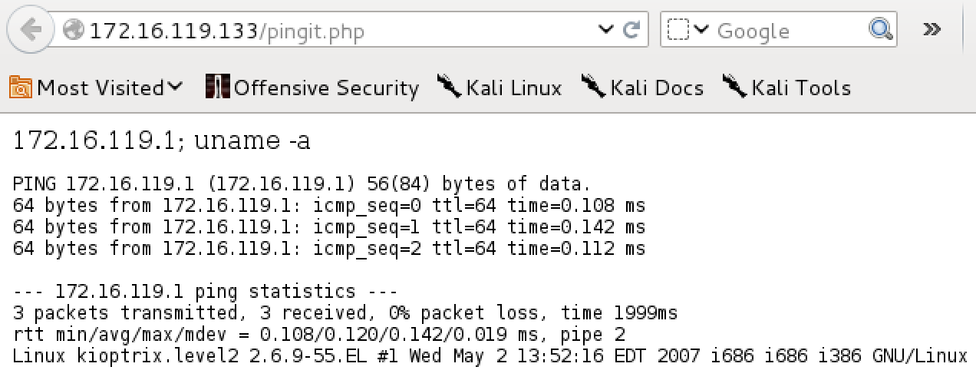This screenshot has width=976, height=380.
Task: Open the Kali Docs bookmark
Action: click(x=643, y=88)
